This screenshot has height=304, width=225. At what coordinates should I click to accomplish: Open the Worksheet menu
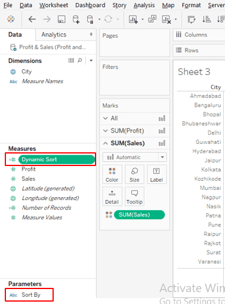54,5
